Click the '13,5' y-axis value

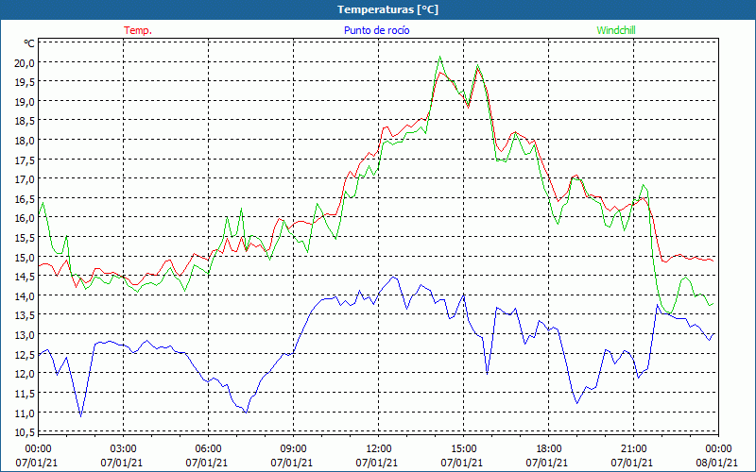[x=26, y=315]
